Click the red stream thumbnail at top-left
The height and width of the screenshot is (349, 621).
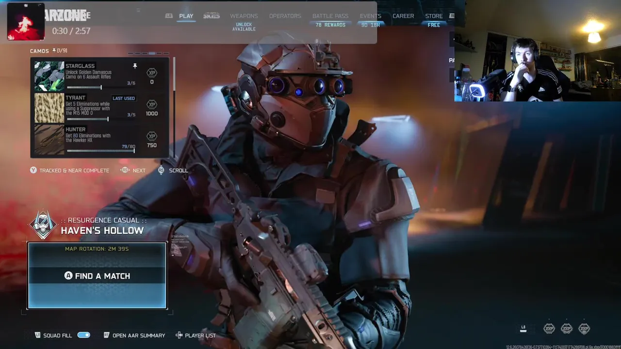tap(26, 21)
